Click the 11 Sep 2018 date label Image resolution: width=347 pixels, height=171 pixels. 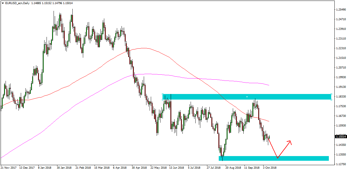pyautogui.click(x=252, y=168)
